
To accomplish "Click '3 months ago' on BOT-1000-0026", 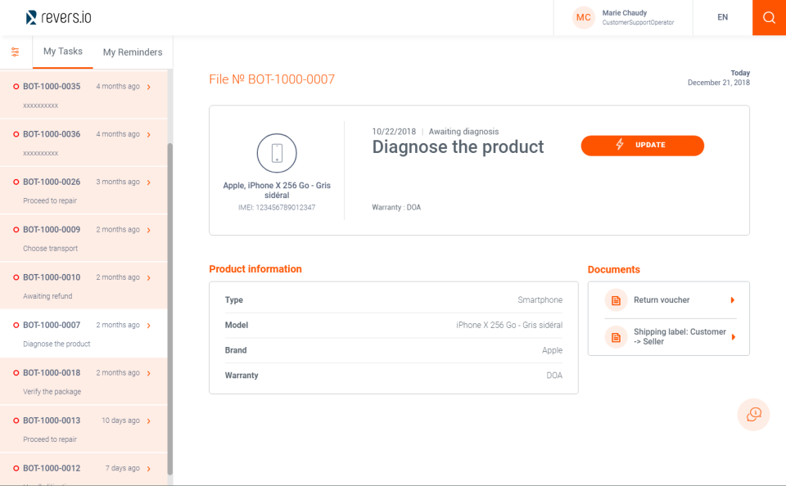I will tap(118, 182).
